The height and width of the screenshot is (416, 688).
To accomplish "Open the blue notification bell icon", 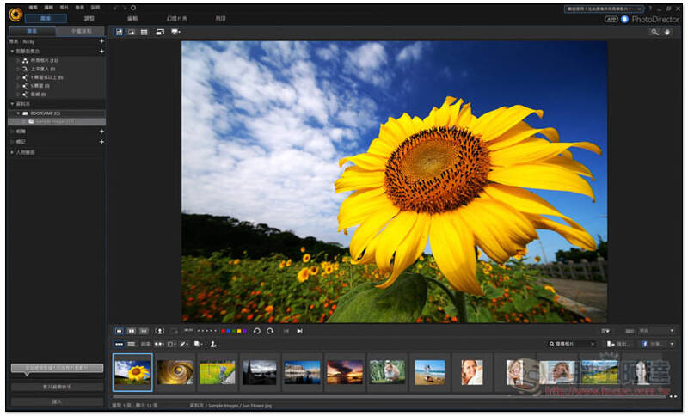I will [x=625, y=19].
